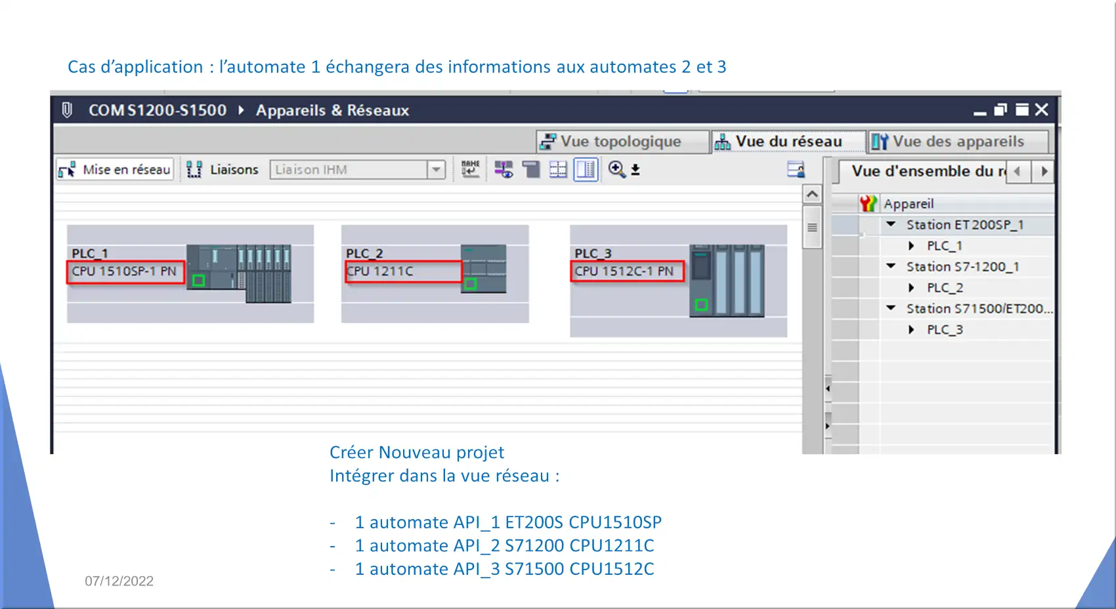Click the breadcrumb separator arrow
Screen dimensions: 1116x609
pyautogui.click(x=241, y=110)
